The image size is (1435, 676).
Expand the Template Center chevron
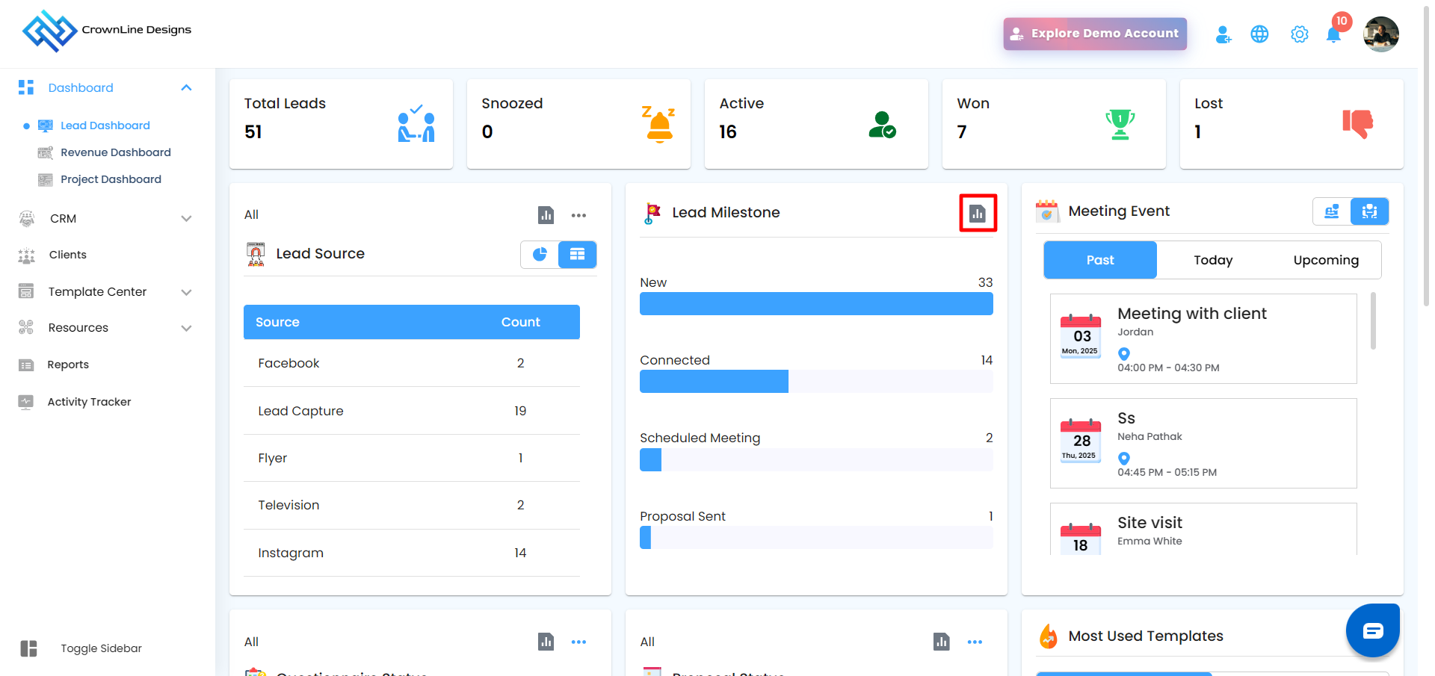click(x=186, y=292)
